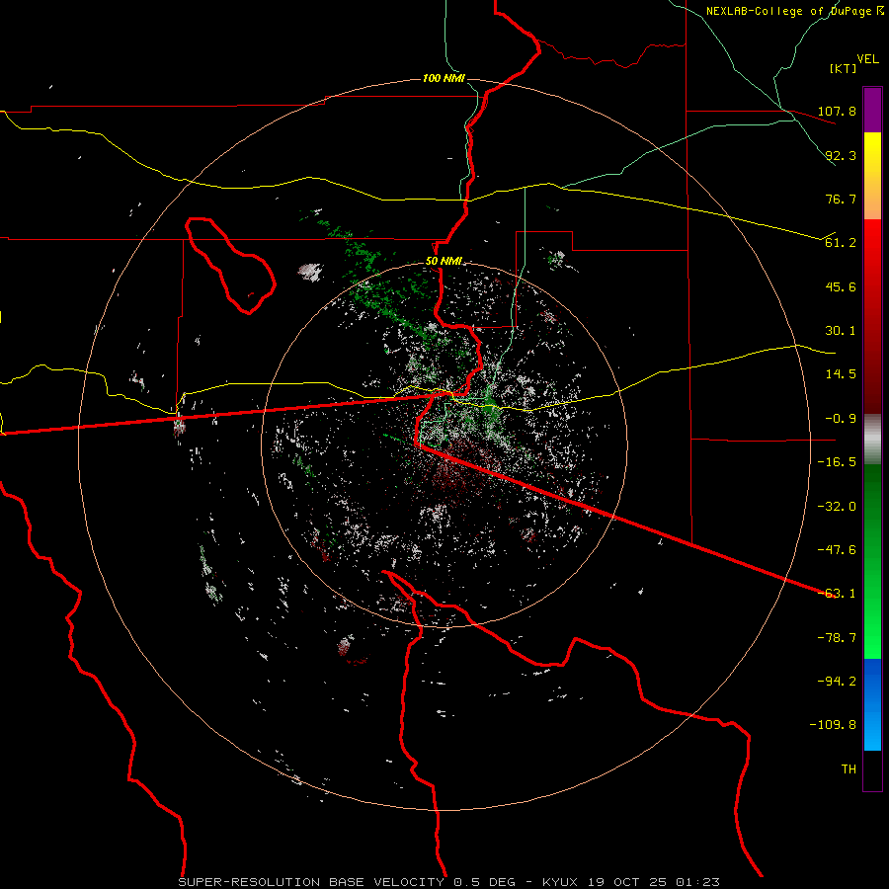Click the -47.6 velocity scale value
The width and height of the screenshot is (889, 889).
coord(837,550)
